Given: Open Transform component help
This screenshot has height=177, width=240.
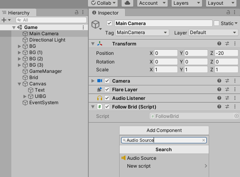Looking at the screenshot, I should click(219, 44).
